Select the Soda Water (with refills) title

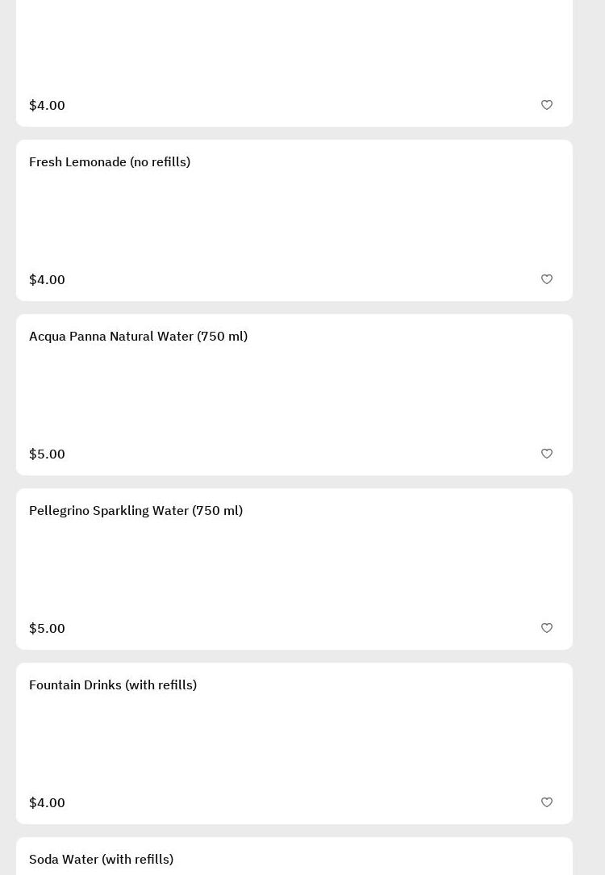pyautogui.click(x=101, y=860)
